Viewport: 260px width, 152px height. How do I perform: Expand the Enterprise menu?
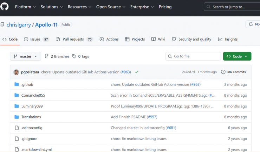[142, 7]
